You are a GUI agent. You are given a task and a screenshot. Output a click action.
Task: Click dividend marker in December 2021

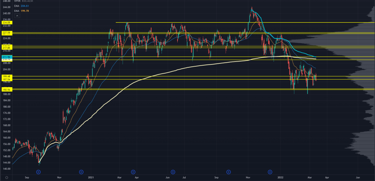270,172
